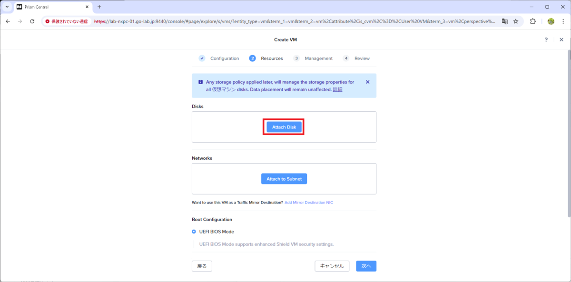Viewport: 571px width, 282px height.
Task: Click the Attach Disk button
Action: (x=284, y=127)
